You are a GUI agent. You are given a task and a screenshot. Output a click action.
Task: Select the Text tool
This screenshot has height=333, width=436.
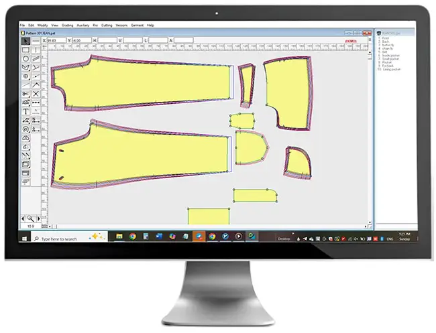[x=25, y=112]
